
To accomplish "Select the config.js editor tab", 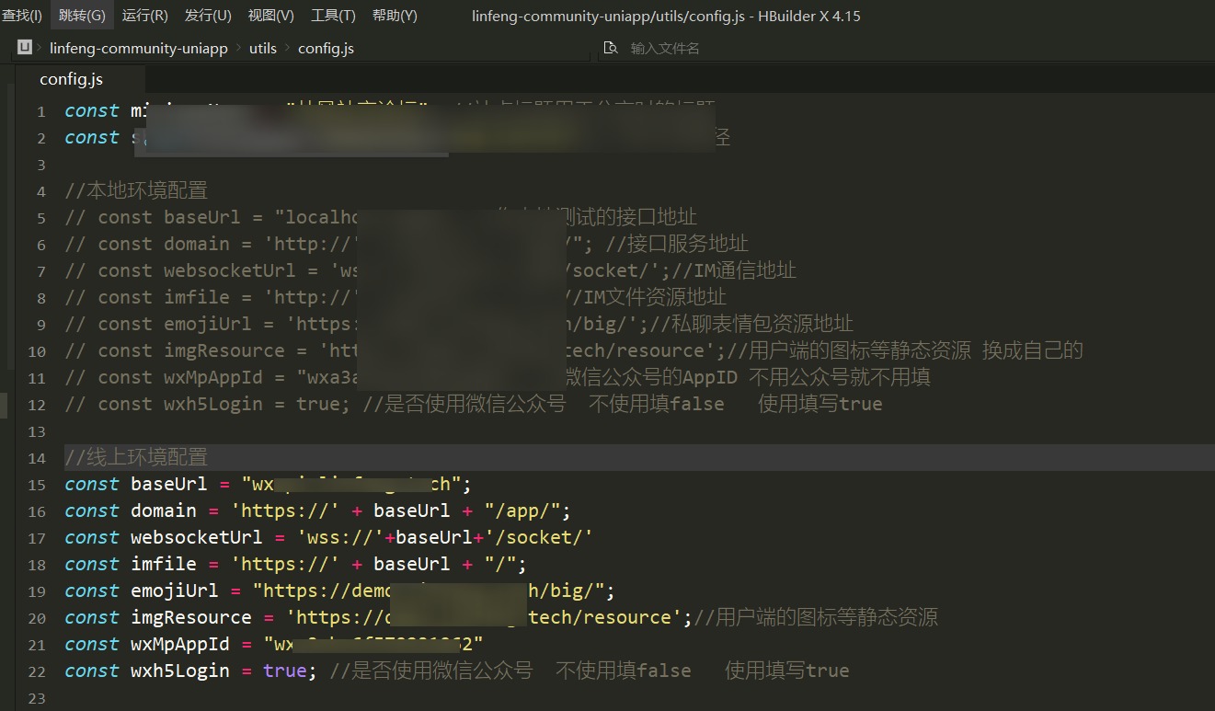I will click(x=71, y=79).
